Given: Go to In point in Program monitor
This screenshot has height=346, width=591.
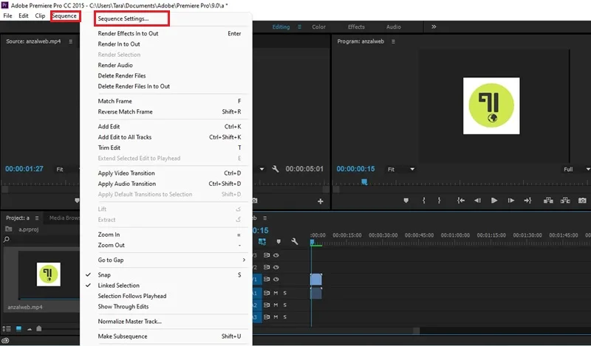Looking at the screenshot, I should pyautogui.click(x=460, y=201).
